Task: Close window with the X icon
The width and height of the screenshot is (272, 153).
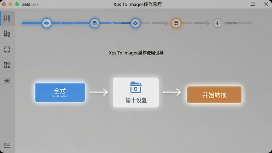Action: (266, 4)
